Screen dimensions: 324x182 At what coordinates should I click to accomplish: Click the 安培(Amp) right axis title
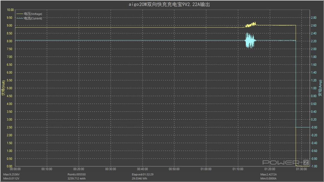click(x=320, y=88)
